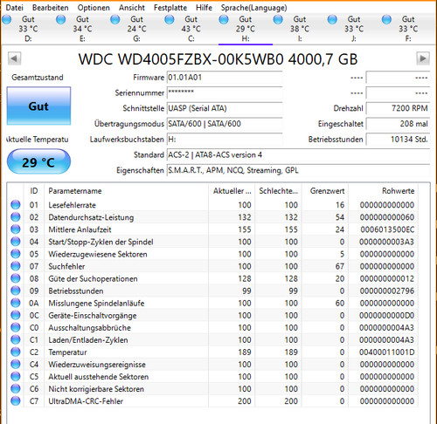Switch to drive E: tab
437x424 pixels.
tap(82, 29)
